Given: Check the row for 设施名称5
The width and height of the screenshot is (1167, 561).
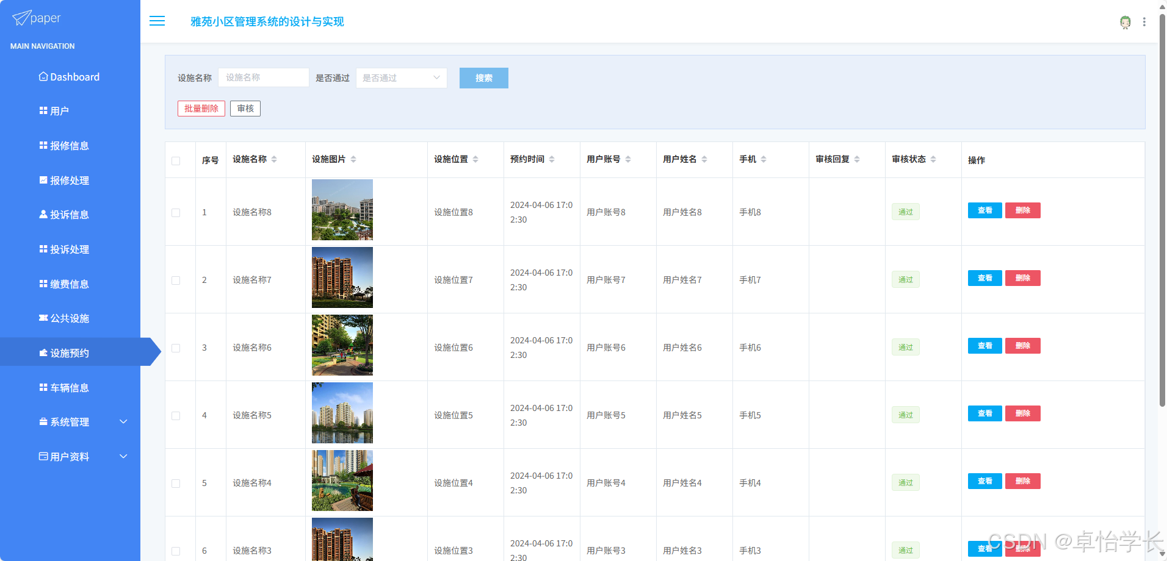Looking at the screenshot, I should [176, 416].
